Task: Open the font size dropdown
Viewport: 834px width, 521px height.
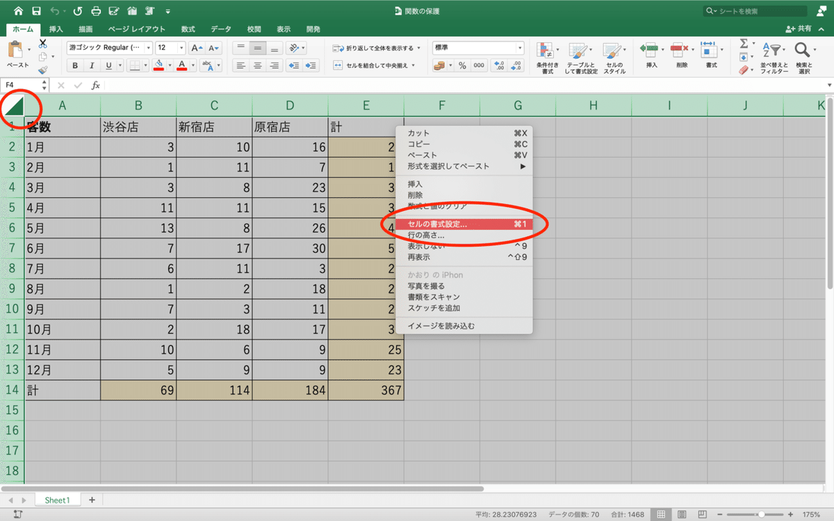Action: (x=181, y=48)
